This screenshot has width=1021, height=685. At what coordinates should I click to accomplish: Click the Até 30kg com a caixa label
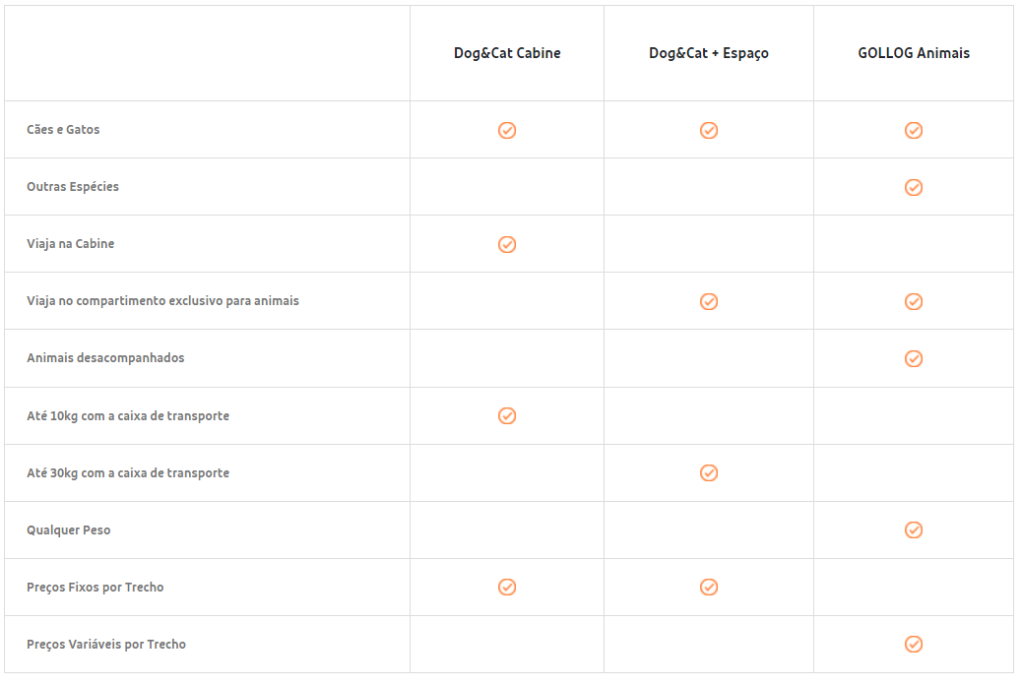tap(128, 473)
